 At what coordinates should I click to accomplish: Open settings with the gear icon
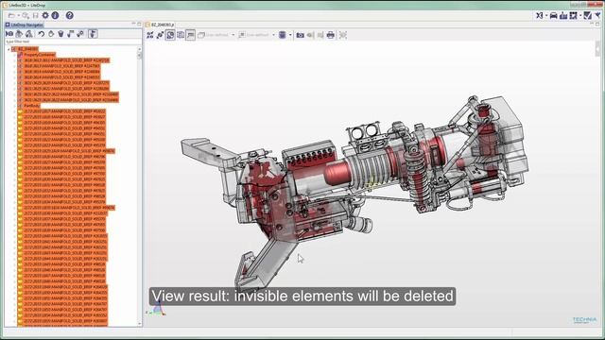coord(45,15)
